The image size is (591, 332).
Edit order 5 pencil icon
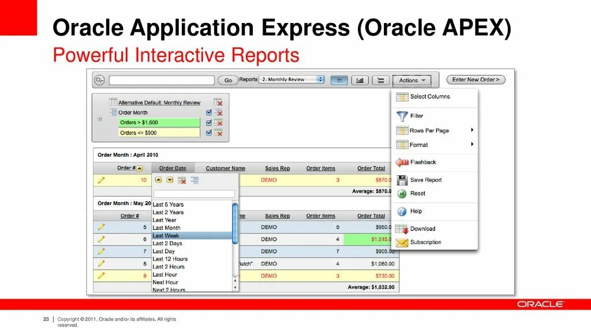[x=101, y=227]
